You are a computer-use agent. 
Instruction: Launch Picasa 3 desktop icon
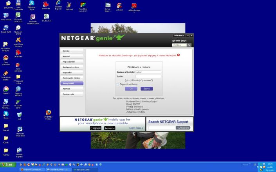[x=6, y=90]
